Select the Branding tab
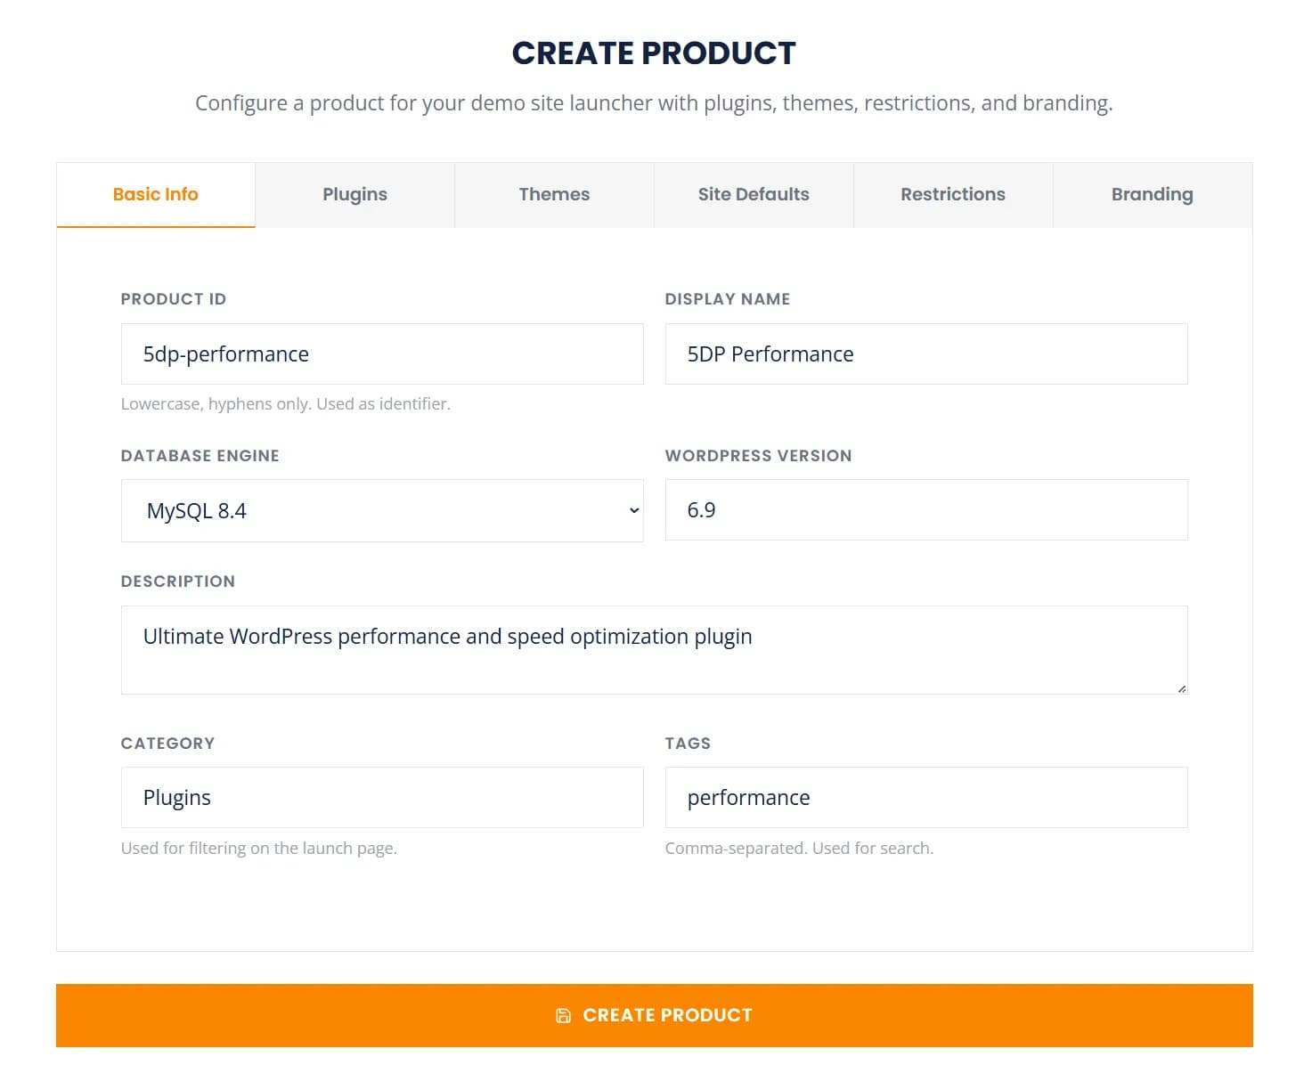Image resolution: width=1312 pixels, height=1065 pixels. 1153,194
